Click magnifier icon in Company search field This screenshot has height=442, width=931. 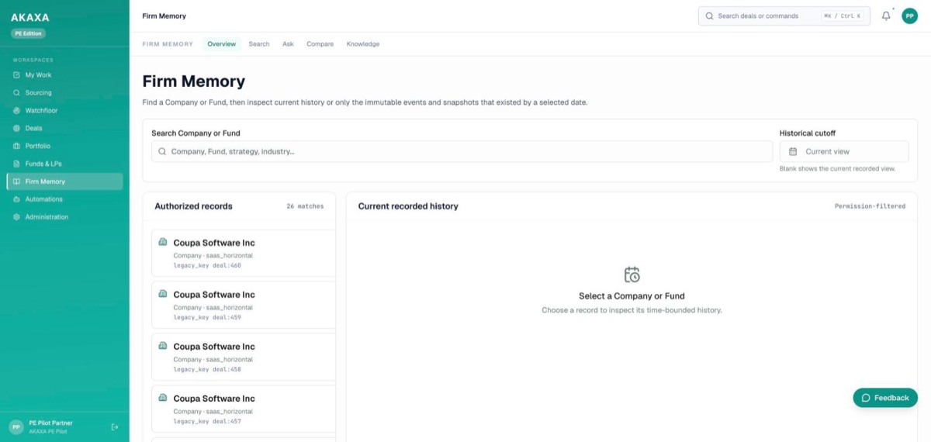[162, 151]
